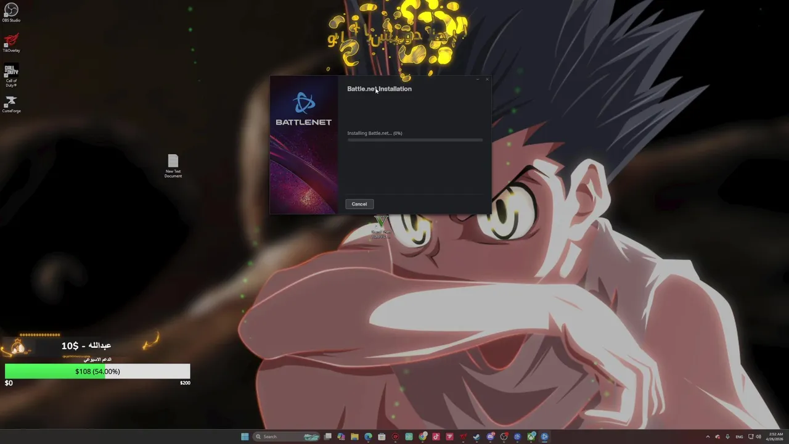
Task: Click the 'Installing Battle.net... (0%)' status text
Action: point(375,133)
